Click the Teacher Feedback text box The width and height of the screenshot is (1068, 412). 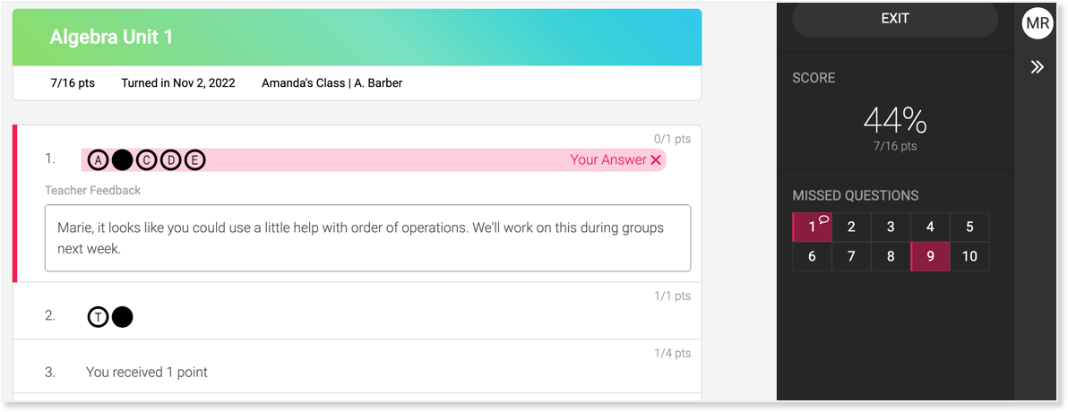(x=367, y=238)
